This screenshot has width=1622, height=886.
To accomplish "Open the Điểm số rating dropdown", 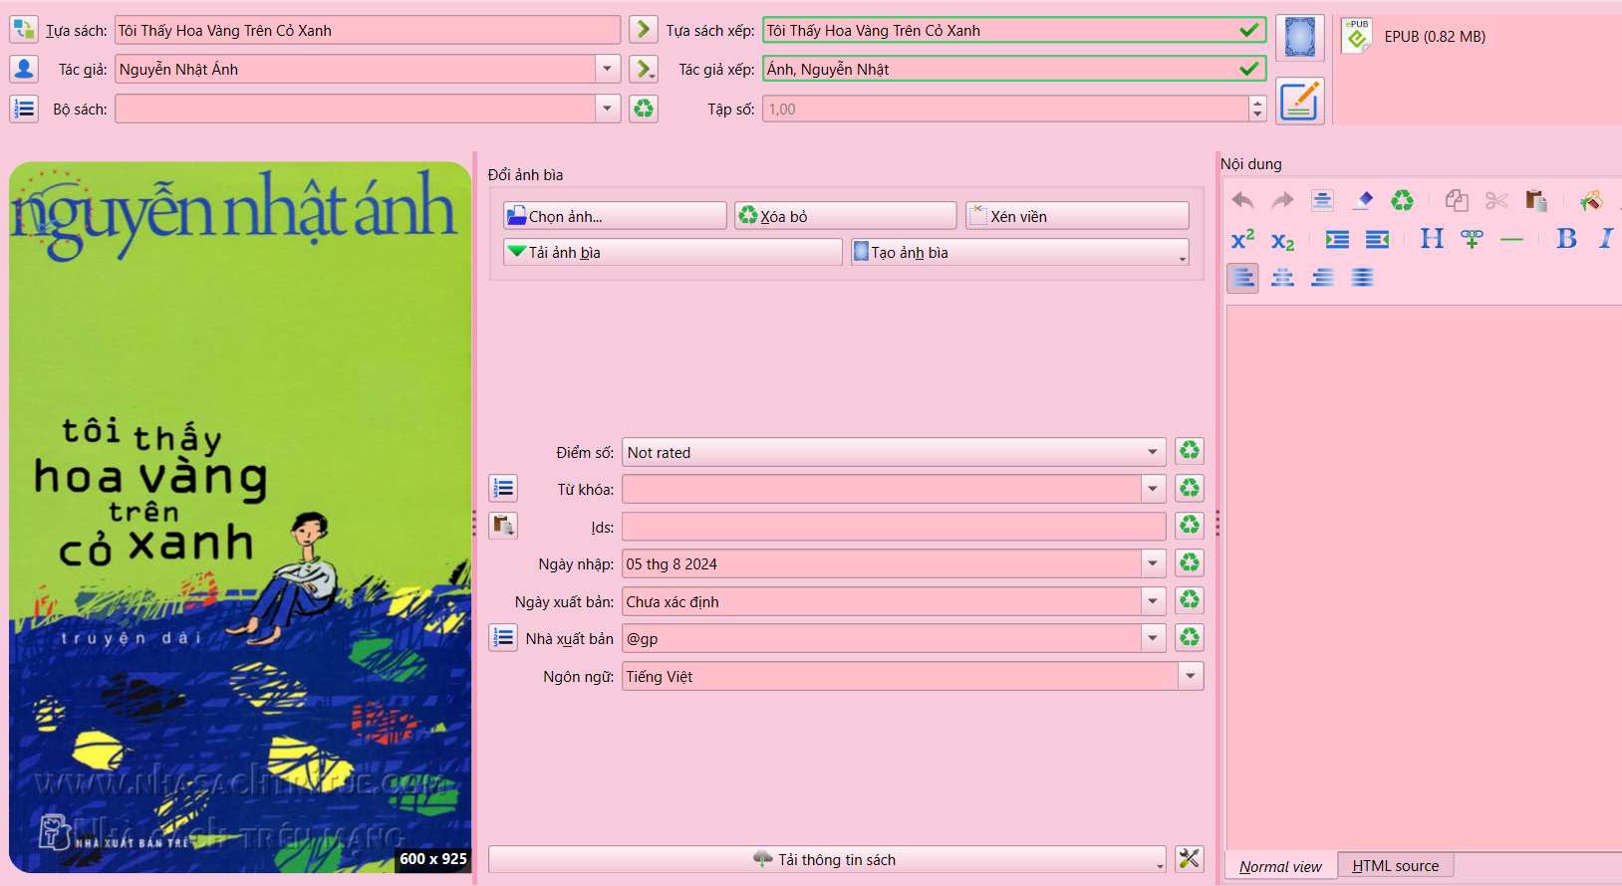I will pyautogui.click(x=1153, y=452).
